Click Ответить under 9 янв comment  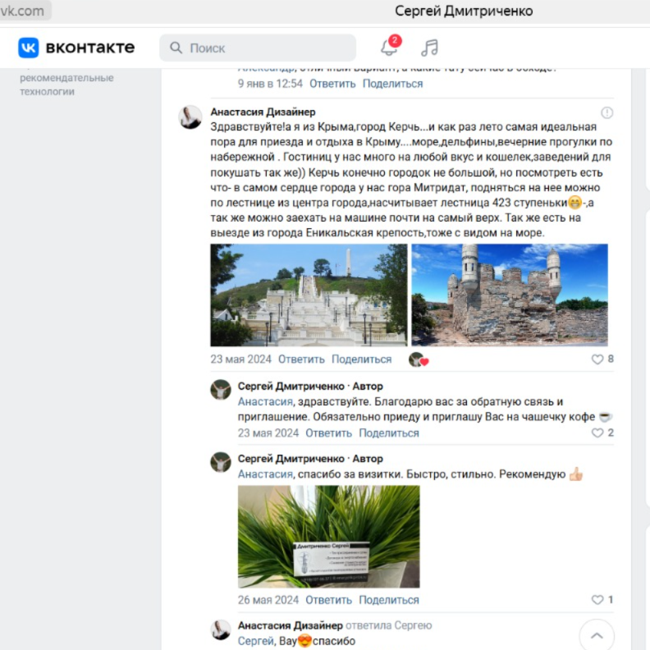click(332, 84)
